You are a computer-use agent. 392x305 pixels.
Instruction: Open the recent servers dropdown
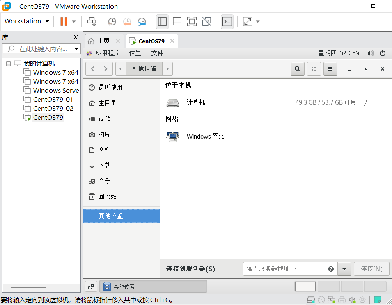click(344, 269)
